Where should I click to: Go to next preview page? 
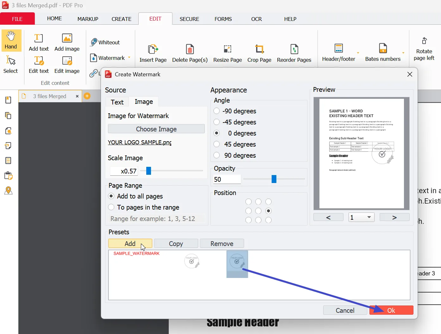pyautogui.click(x=394, y=217)
